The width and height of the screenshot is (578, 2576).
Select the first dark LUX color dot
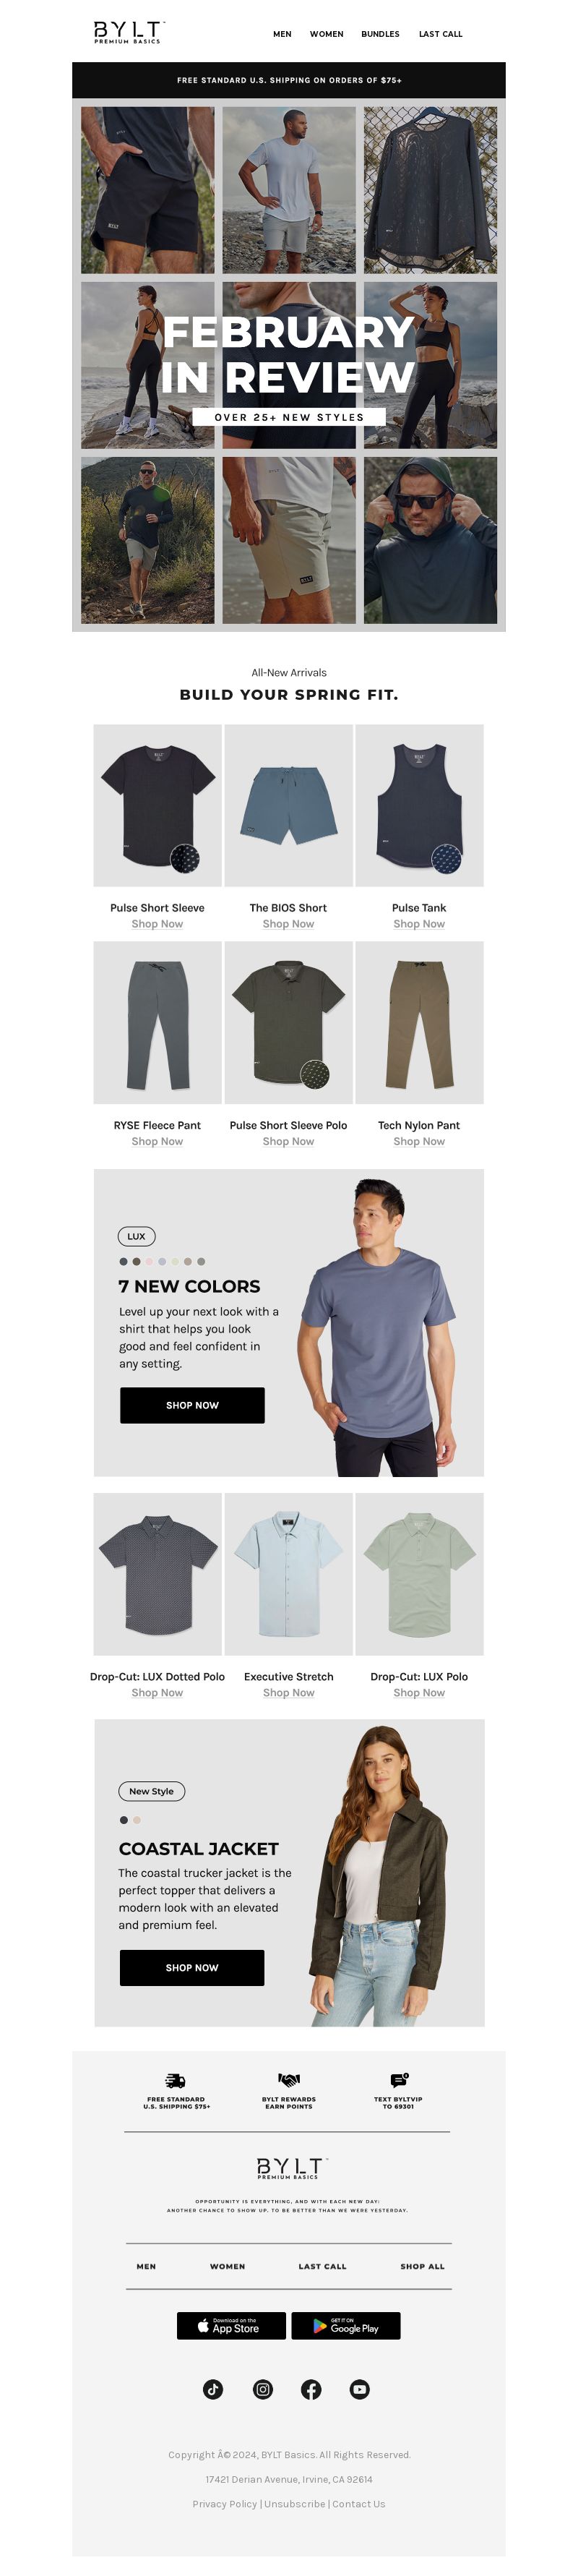[123, 1261]
